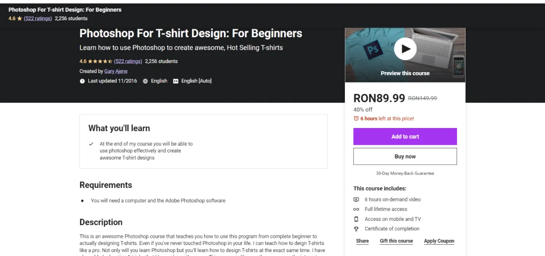Click the (522 ratings) link in sticky header

38,18
